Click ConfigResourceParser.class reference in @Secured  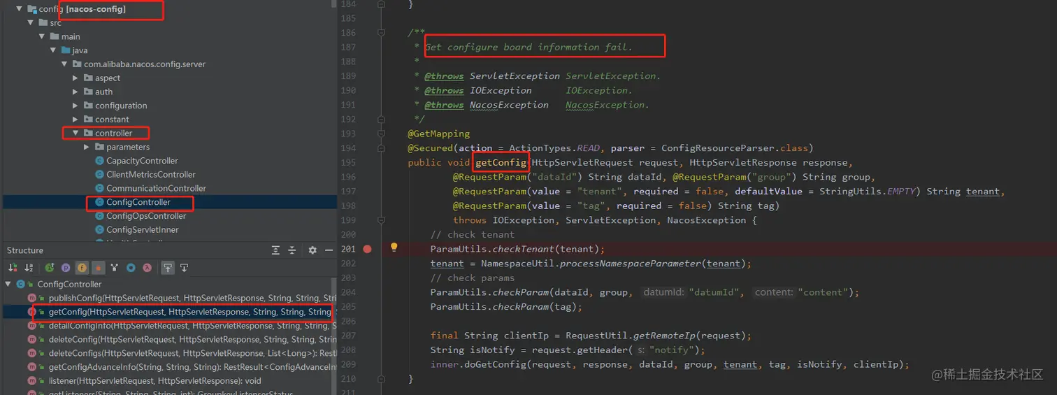[734, 148]
